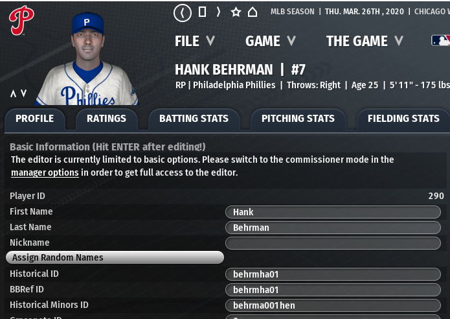This screenshot has width=450, height=319.
Task: Expand the GAME dropdown menu
Action: (270, 41)
